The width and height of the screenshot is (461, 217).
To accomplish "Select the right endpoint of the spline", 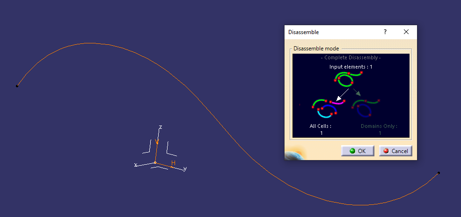I will pyautogui.click(x=439, y=173).
